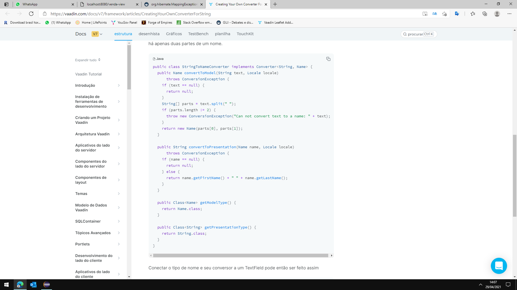Copy the Java code snippet
This screenshot has width=517, height=290.
(328, 59)
